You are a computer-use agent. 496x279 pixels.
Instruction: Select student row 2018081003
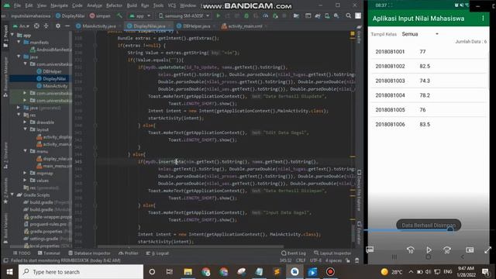(429, 81)
